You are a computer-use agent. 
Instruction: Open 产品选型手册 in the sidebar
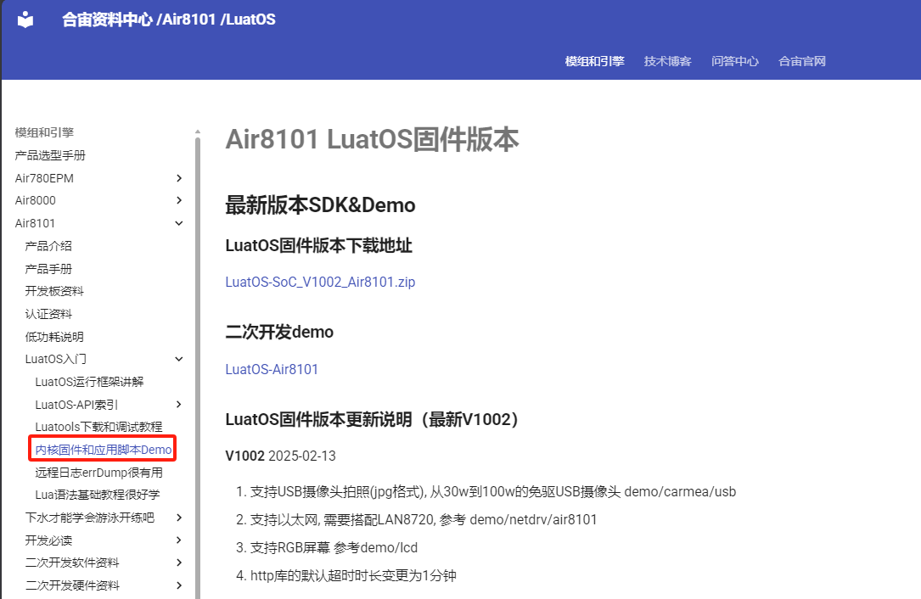50,155
